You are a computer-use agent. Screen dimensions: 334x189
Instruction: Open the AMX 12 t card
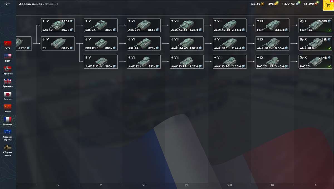click(144, 62)
